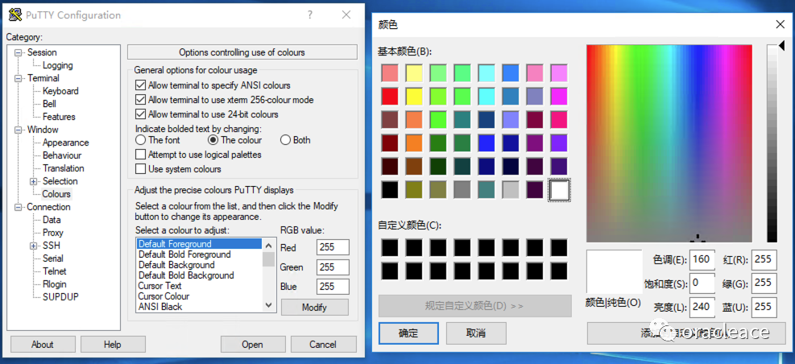Select Cursor Text in colour list

point(159,286)
